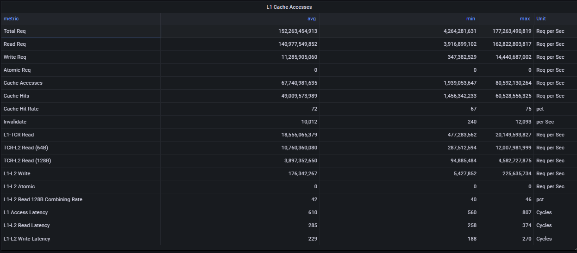
Task: Select the L1-L2 Atomic metric cell
Action: (81, 186)
